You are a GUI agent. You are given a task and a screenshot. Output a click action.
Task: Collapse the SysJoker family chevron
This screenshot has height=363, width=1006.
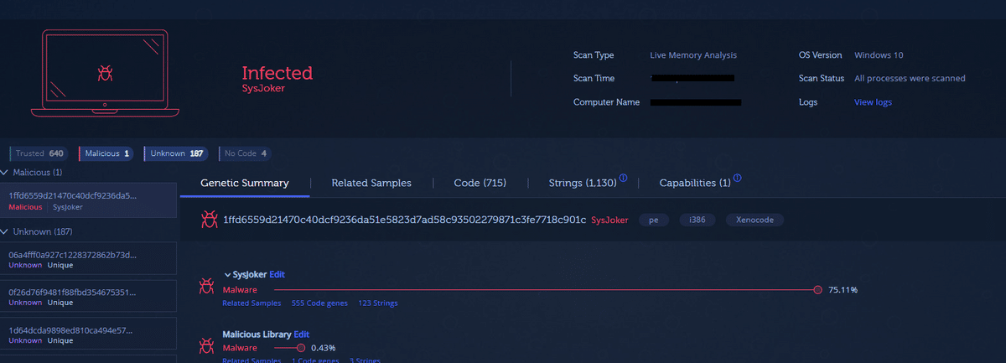tap(226, 275)
